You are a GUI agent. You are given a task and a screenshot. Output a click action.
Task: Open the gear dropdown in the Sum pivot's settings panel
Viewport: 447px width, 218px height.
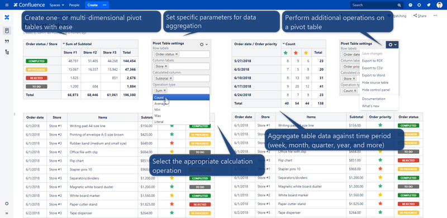pos(204,45)
